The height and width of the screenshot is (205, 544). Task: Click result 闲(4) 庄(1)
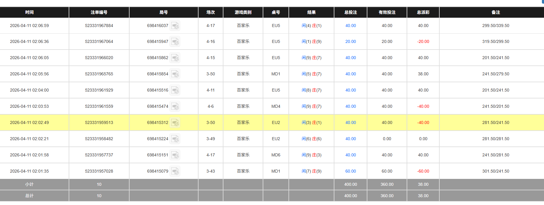[x=311, y=26]
